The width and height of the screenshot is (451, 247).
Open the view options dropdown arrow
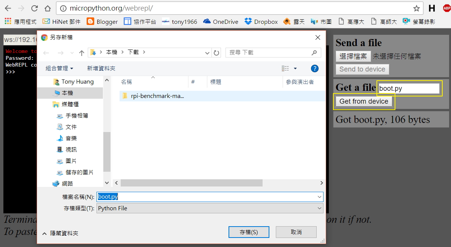tap(295, 68)
